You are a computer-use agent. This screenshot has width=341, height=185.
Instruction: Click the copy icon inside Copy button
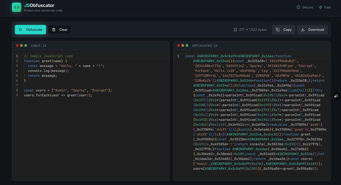coord(278,30)
